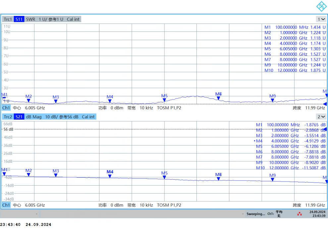
Task: Expand the status bar small arrow near Sweeping
Action: (x=243, y=214)
